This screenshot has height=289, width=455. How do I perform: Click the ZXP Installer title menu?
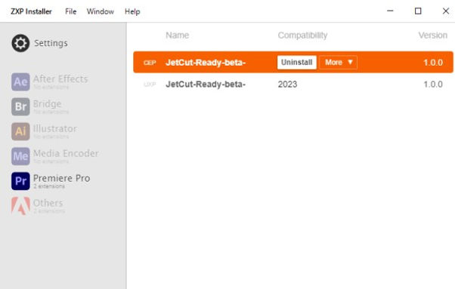click(31, 11)
